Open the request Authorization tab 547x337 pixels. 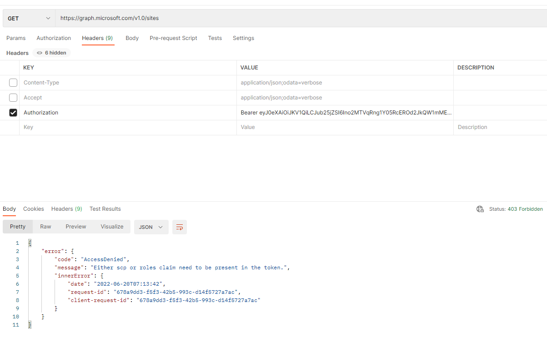(53, 38)
